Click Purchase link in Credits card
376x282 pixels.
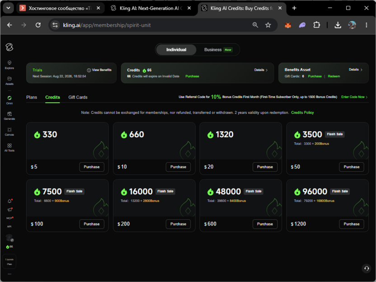point(192,76)
